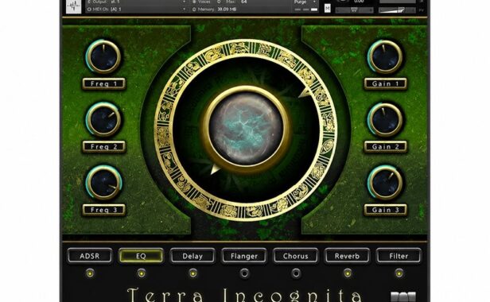Click the golden rune ring dial
Screen dimensions: 490x302
click(246, 130)
